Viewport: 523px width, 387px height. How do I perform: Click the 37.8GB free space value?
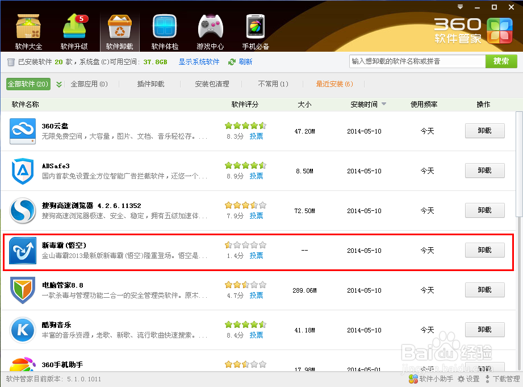[156, 62]
